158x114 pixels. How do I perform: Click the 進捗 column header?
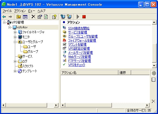pyautogui.click(x=125, y=73)
